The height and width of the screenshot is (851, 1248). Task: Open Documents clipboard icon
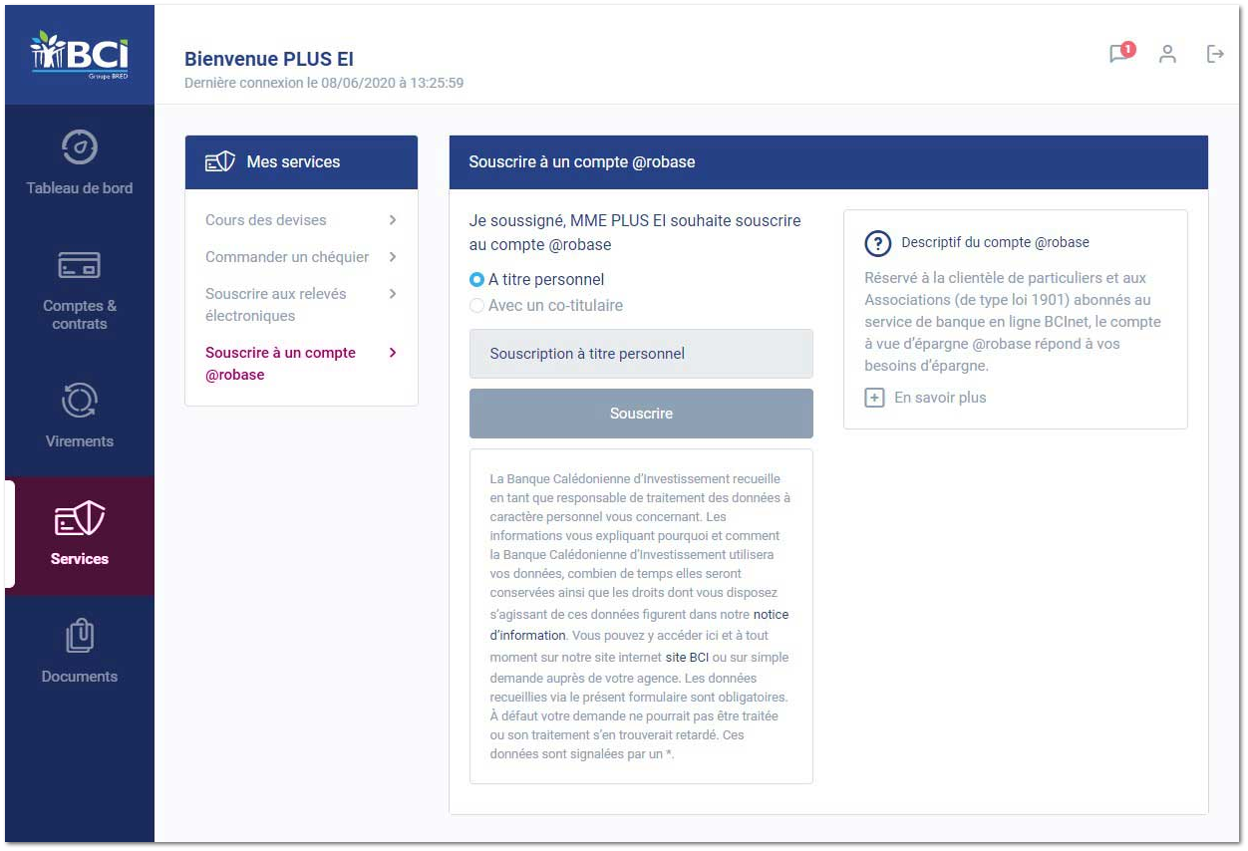coord(80,636)
